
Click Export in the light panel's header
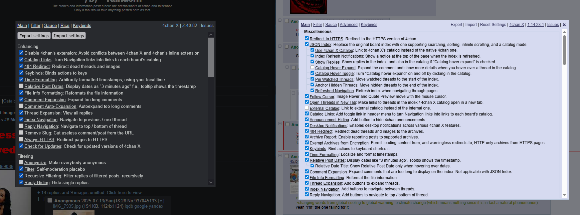[456, 25]
